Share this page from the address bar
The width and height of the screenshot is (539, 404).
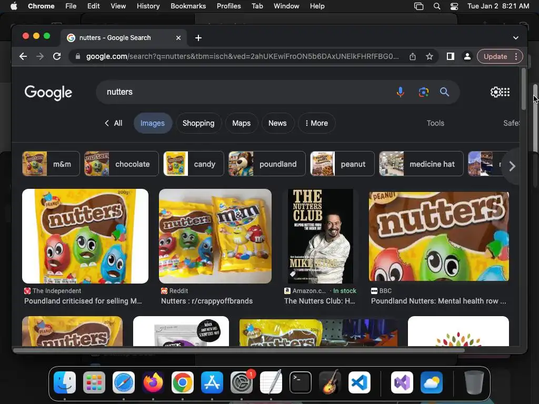pos(413,56)
